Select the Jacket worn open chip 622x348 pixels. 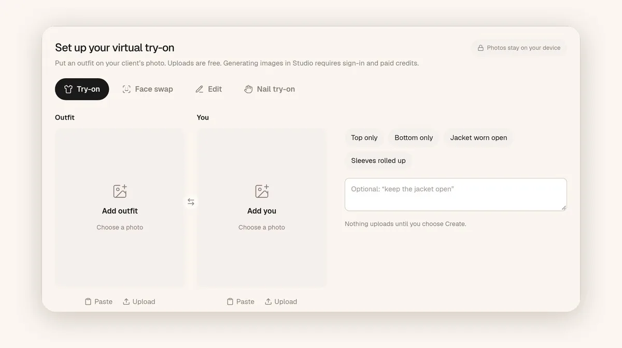pyautogui.click(x=478, y=138)
